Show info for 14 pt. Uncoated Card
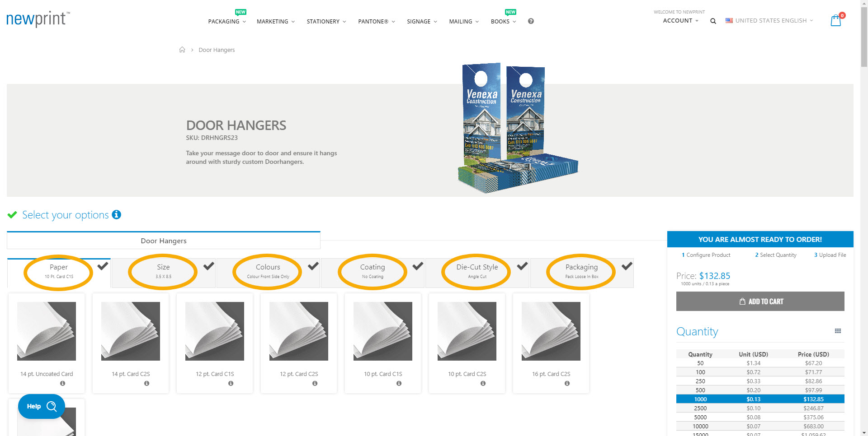The image size is (868, 436). click(63, 383)
